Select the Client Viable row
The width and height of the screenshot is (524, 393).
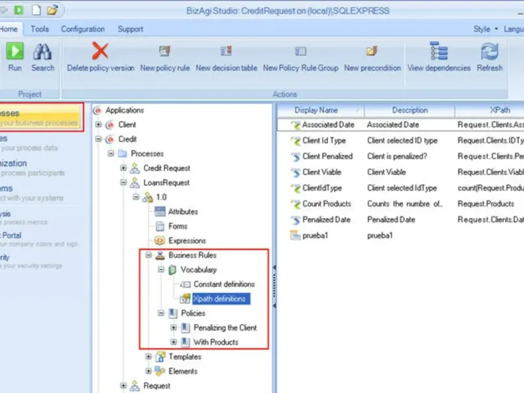click(x=400, y=172)
